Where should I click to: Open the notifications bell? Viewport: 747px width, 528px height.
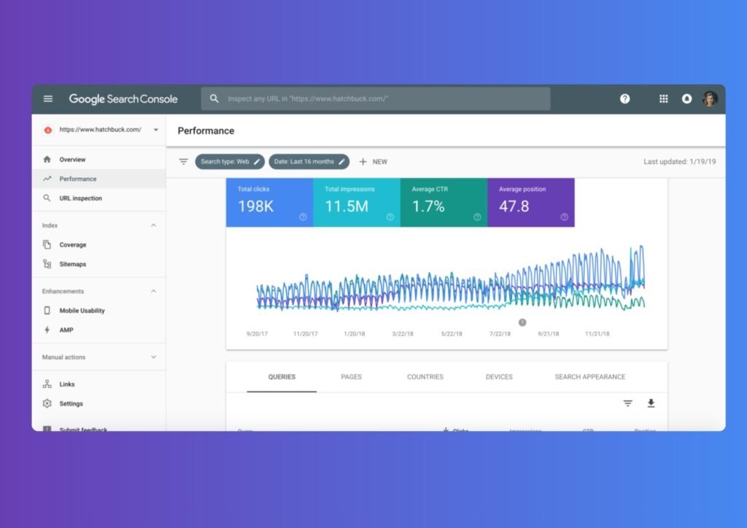pos(686,99)
